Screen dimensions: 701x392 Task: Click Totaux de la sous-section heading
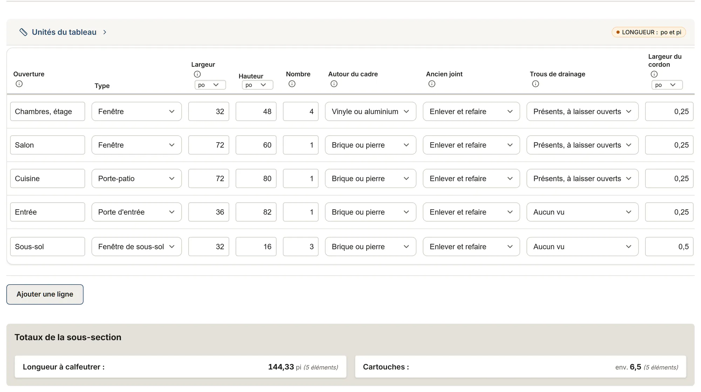68,337
